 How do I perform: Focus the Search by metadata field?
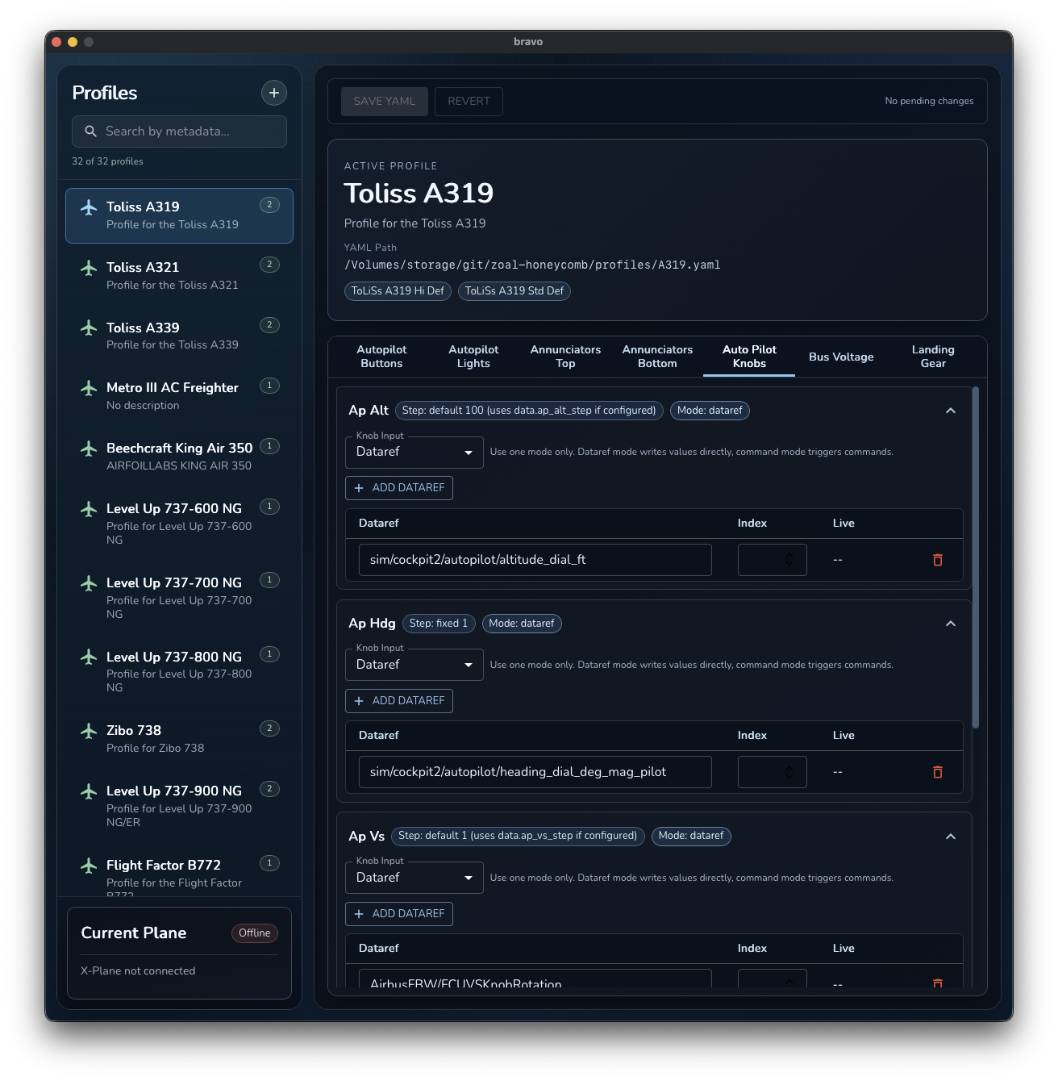190,131
